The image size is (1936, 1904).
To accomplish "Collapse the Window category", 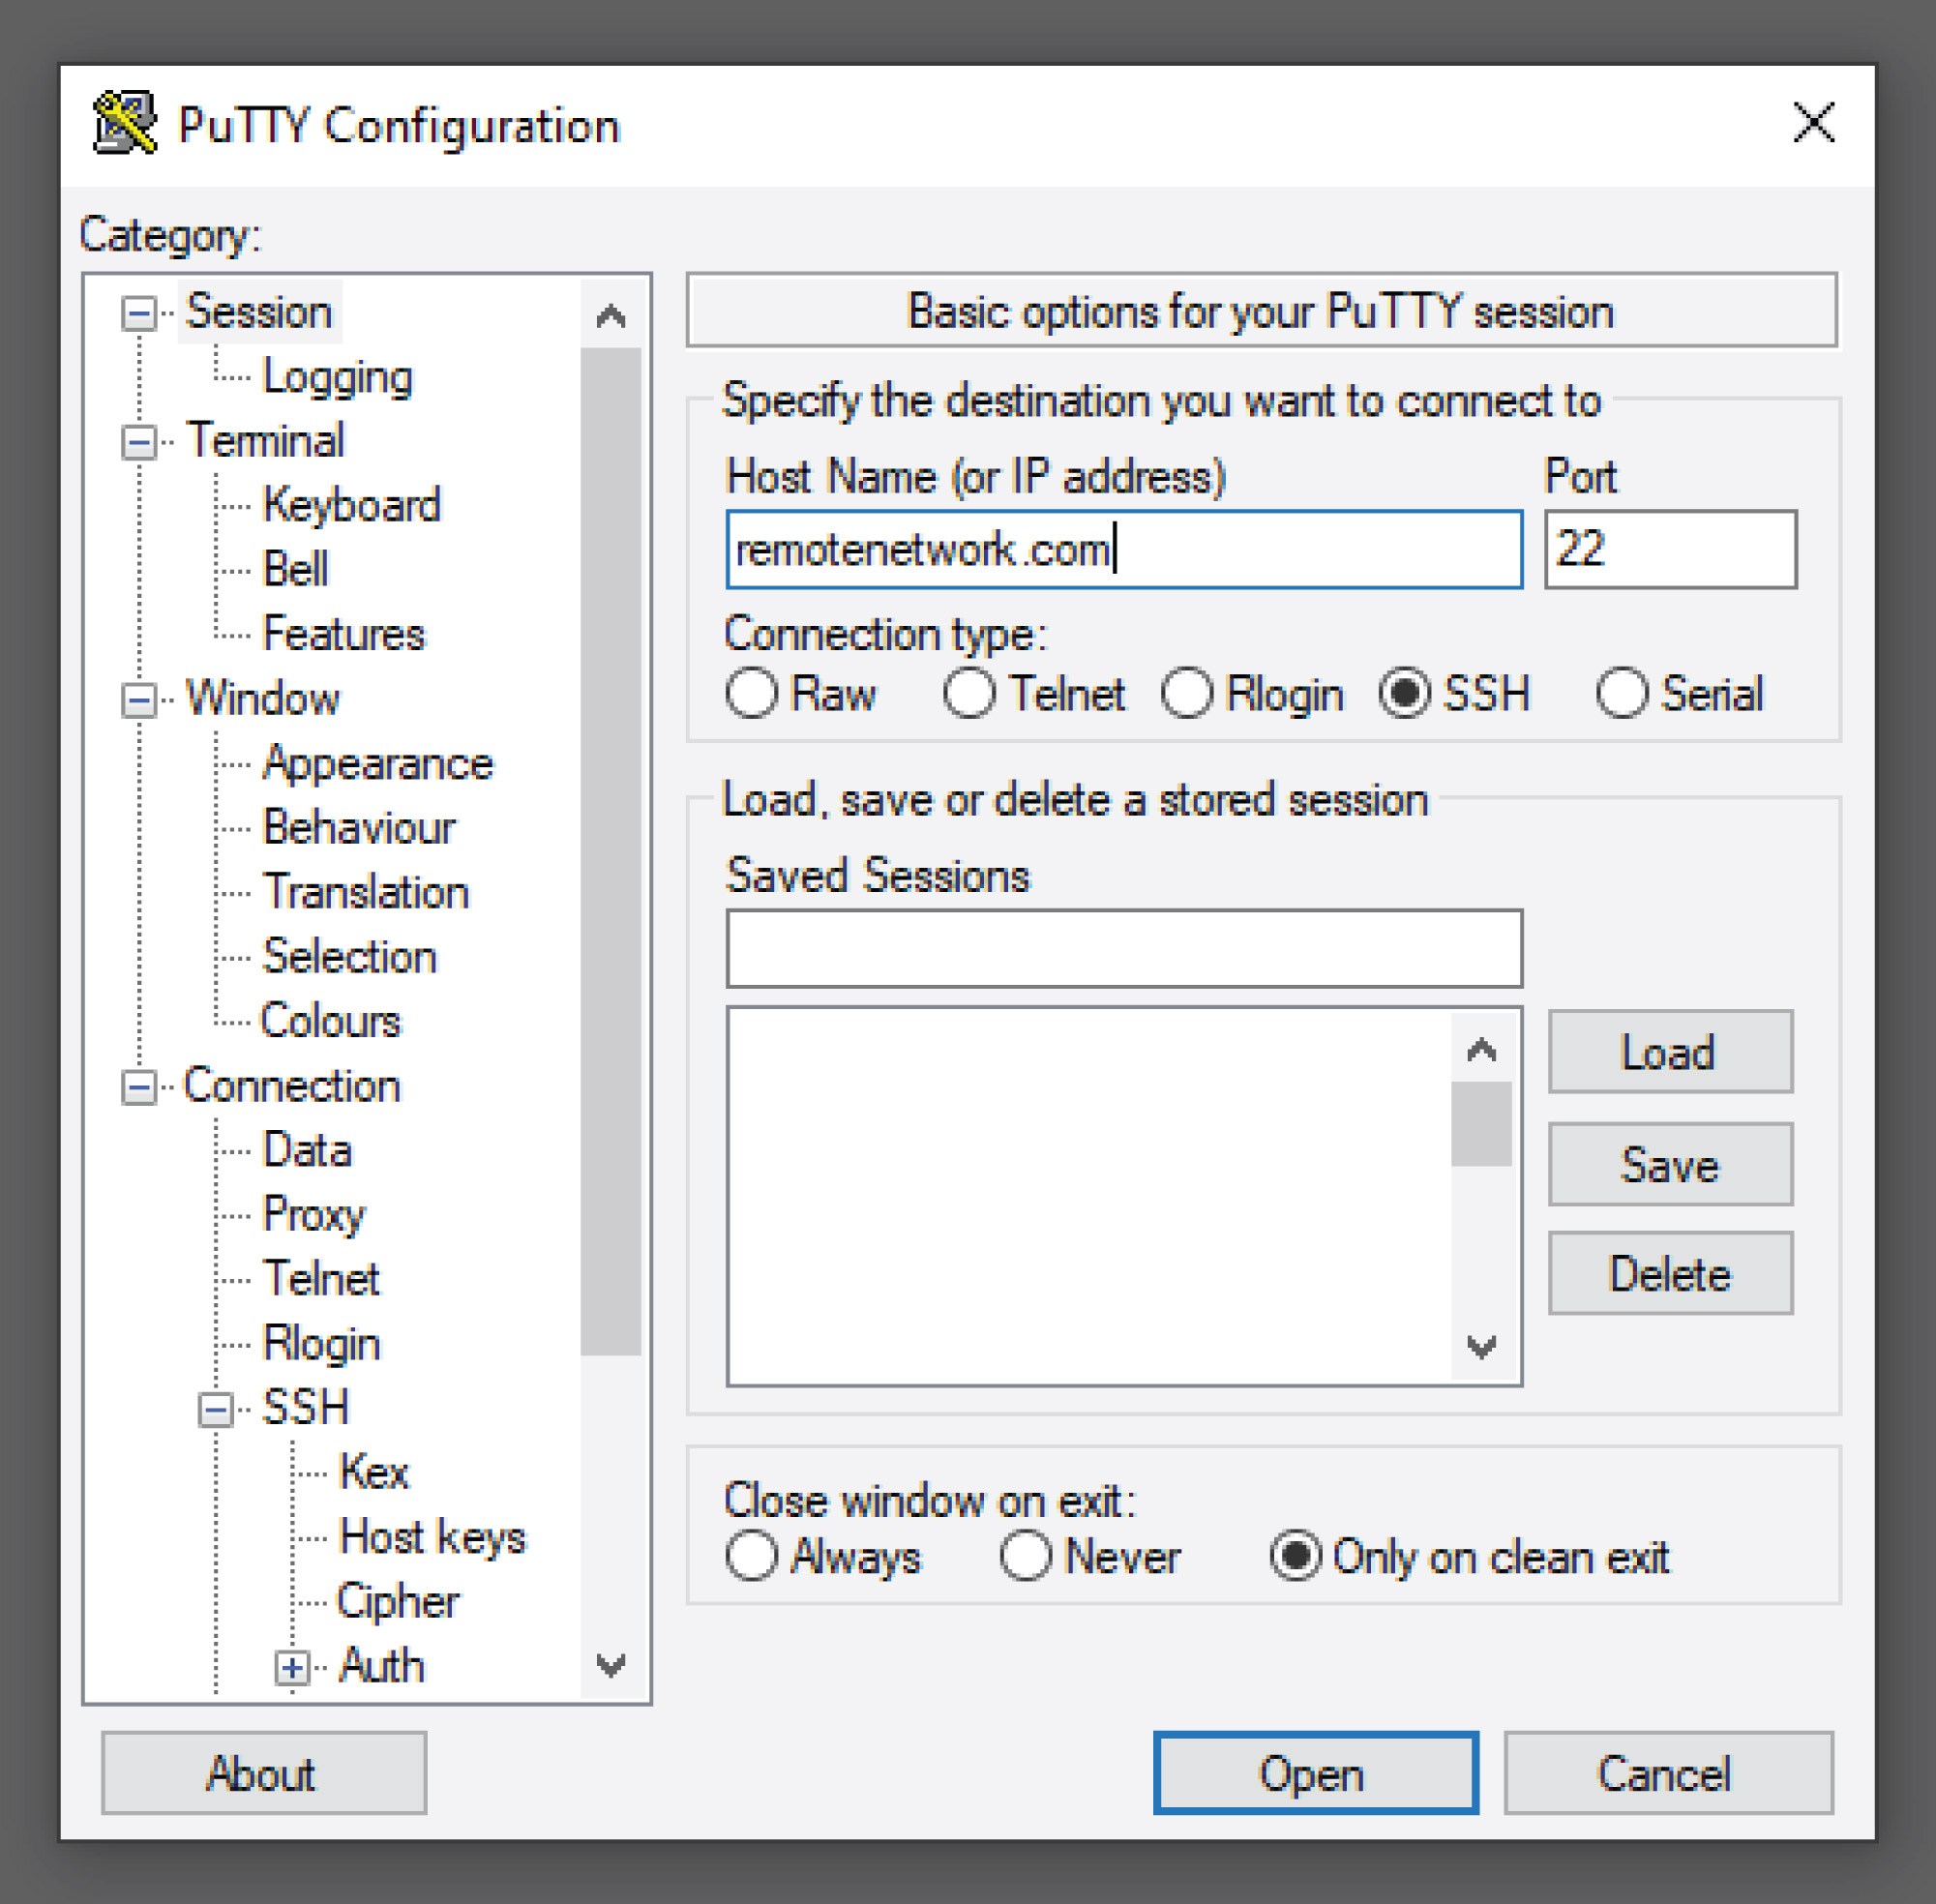I will click(138, 700).
